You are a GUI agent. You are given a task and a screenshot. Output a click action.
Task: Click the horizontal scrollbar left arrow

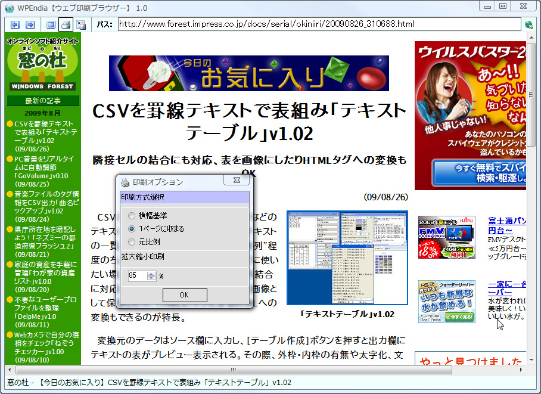(x=10, y=370)
